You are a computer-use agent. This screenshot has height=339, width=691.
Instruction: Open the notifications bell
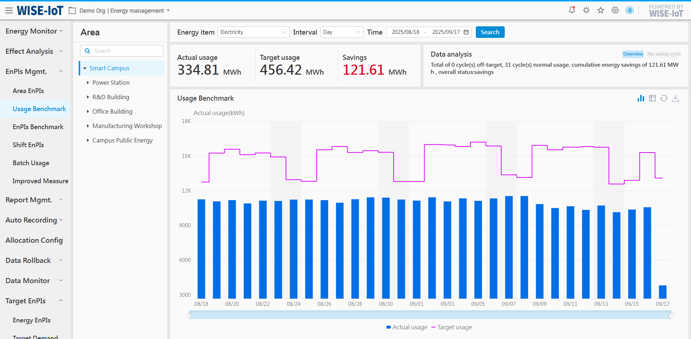572,10
